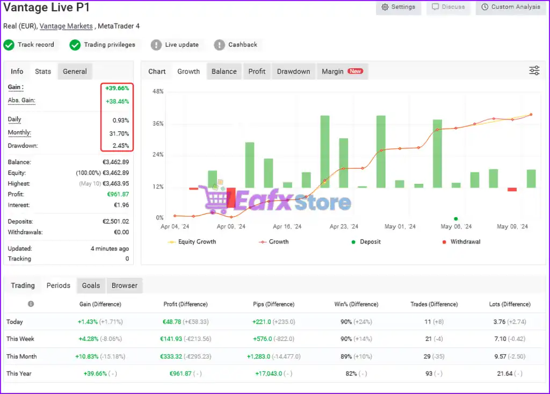Click info icon in Trading table header
Viewport: 550px width, 394px height.
point(31,304)
